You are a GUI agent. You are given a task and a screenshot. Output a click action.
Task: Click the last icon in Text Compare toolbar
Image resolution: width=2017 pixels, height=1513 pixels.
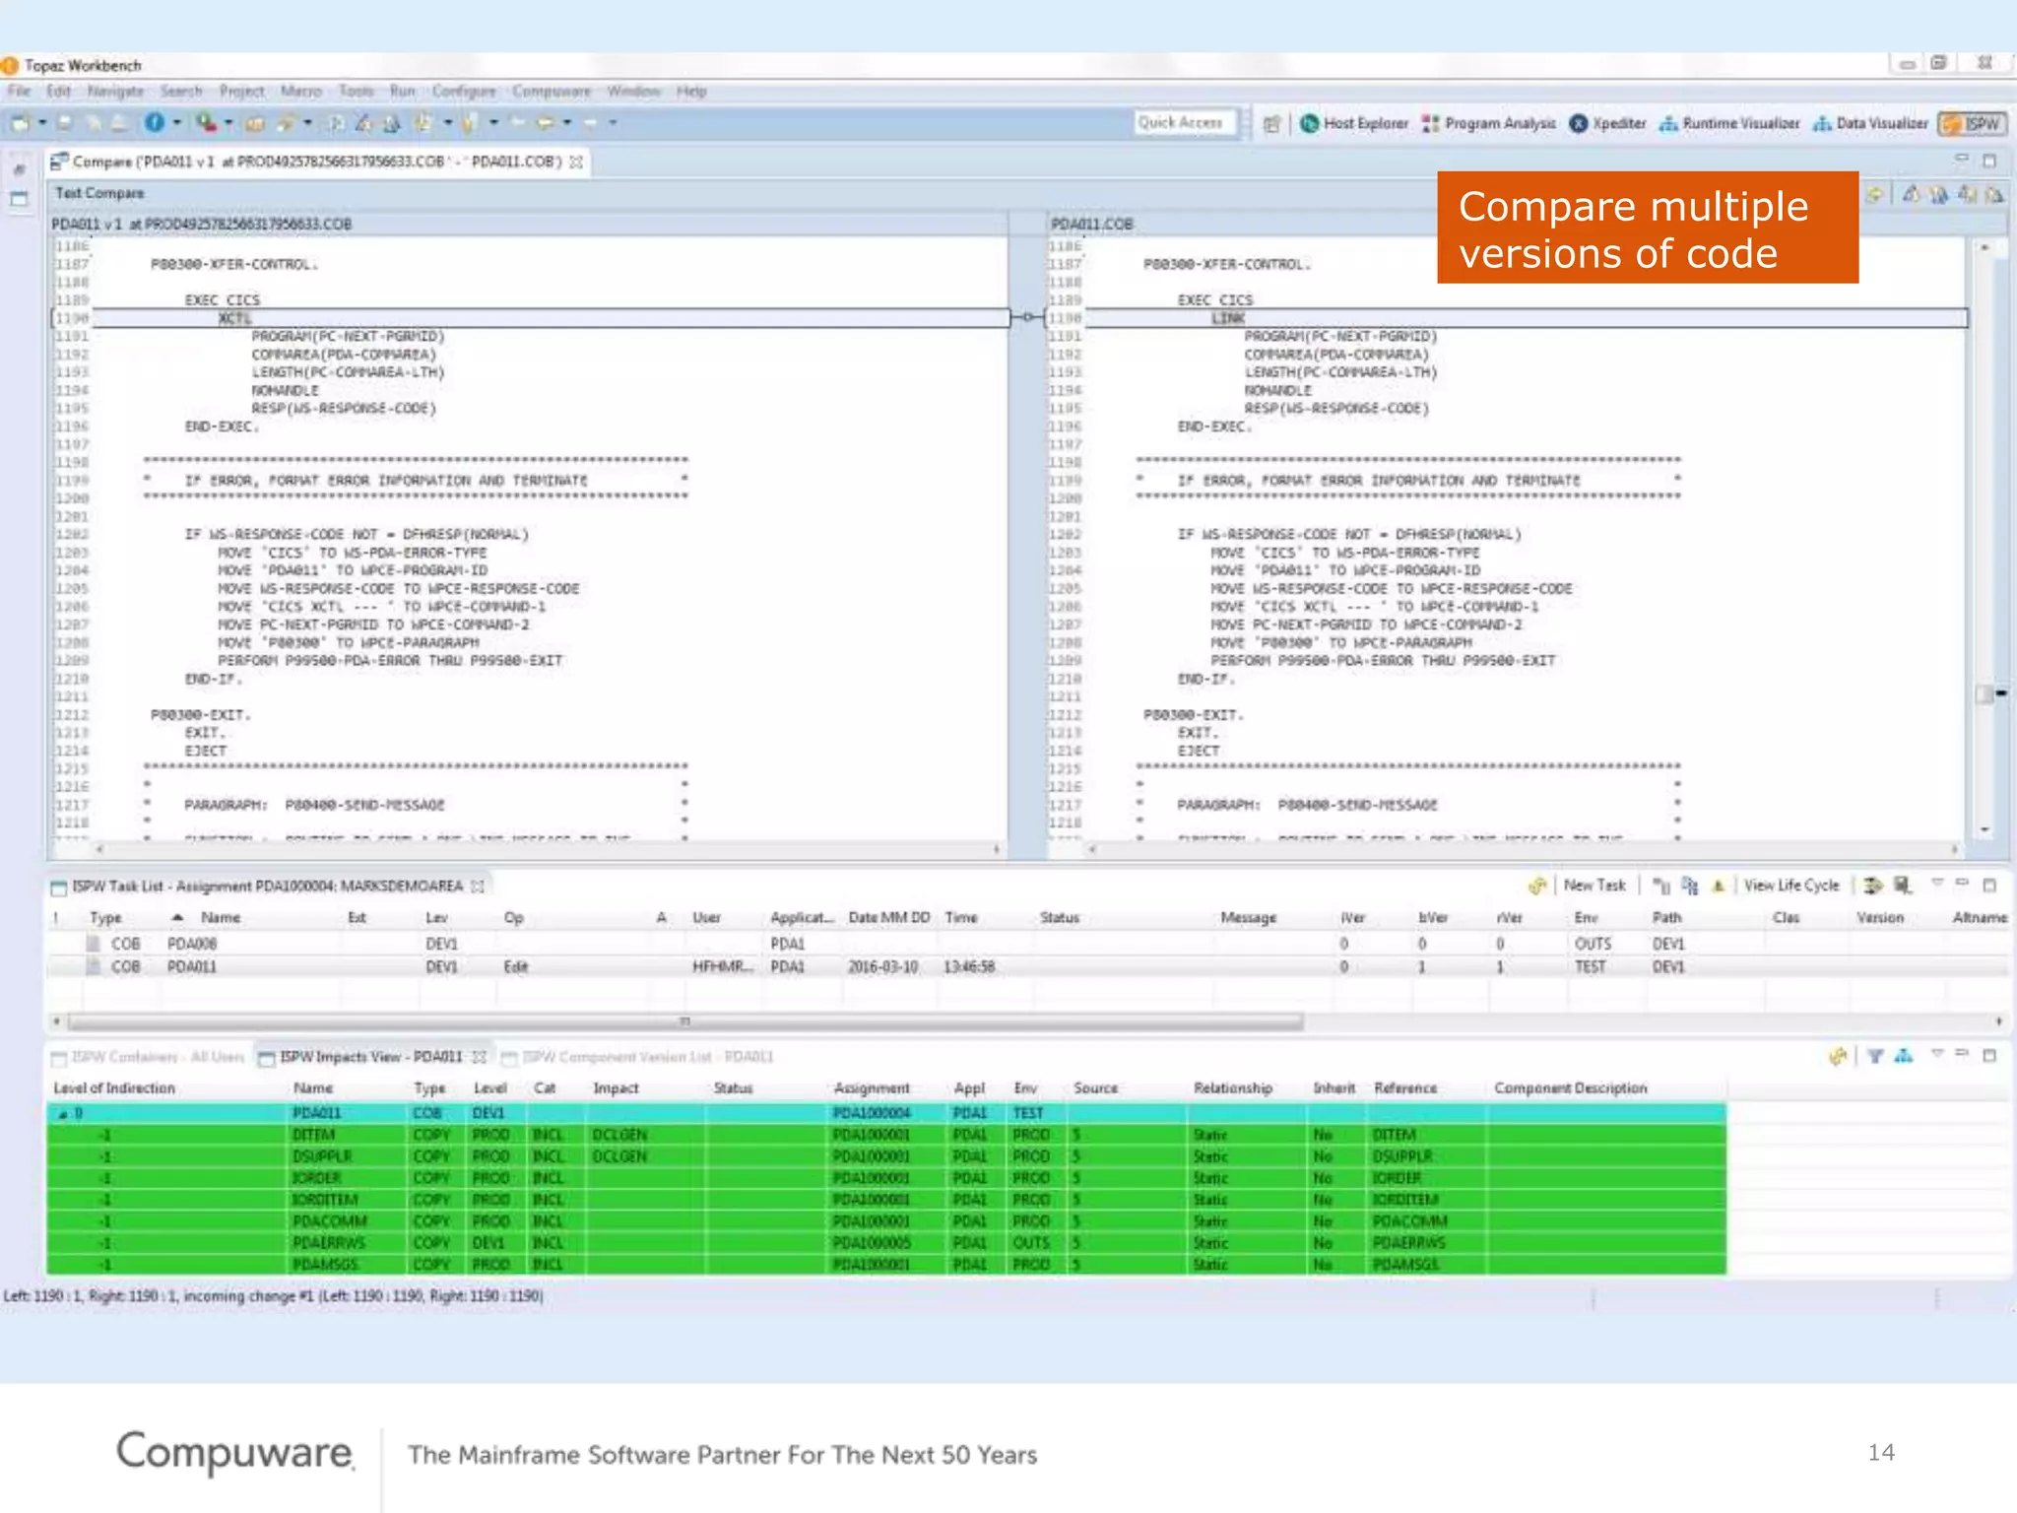(1994, 195)
